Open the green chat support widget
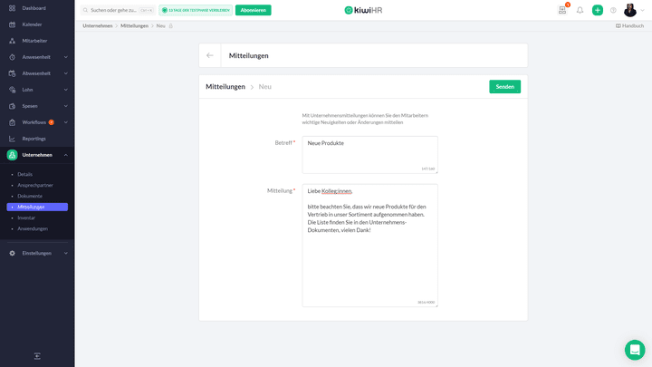 tap(634, 350)
